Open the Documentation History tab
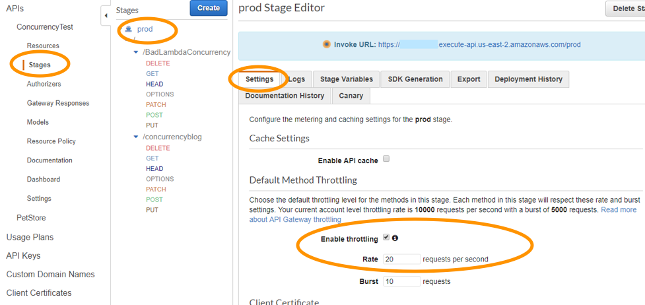The image size is (645, 305). coord(285,96)
